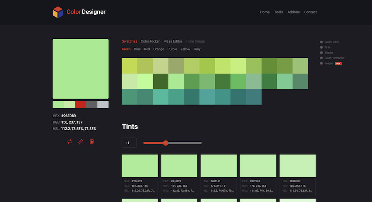This screenshot has width=372, height=202.
Task: Select the Gray swatch category
Action: (x=197, y=49)
